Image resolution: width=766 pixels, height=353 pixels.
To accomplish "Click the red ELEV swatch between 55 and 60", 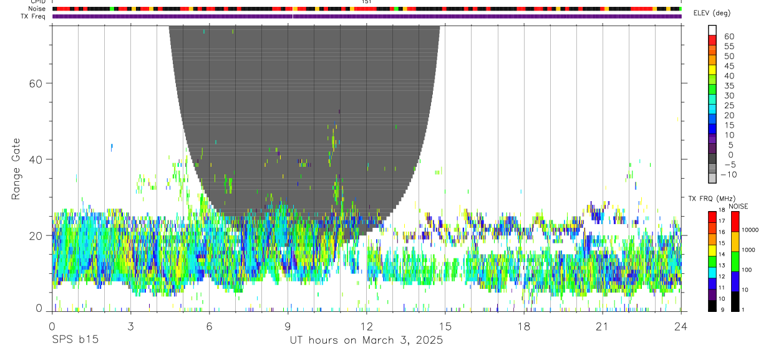I will click(712, 40).
